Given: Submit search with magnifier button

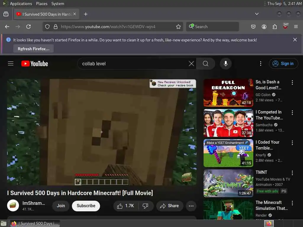Looking at the screenshot, I should click(x=206, y=64).
